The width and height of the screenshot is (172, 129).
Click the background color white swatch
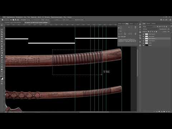[x=2, y=79]
